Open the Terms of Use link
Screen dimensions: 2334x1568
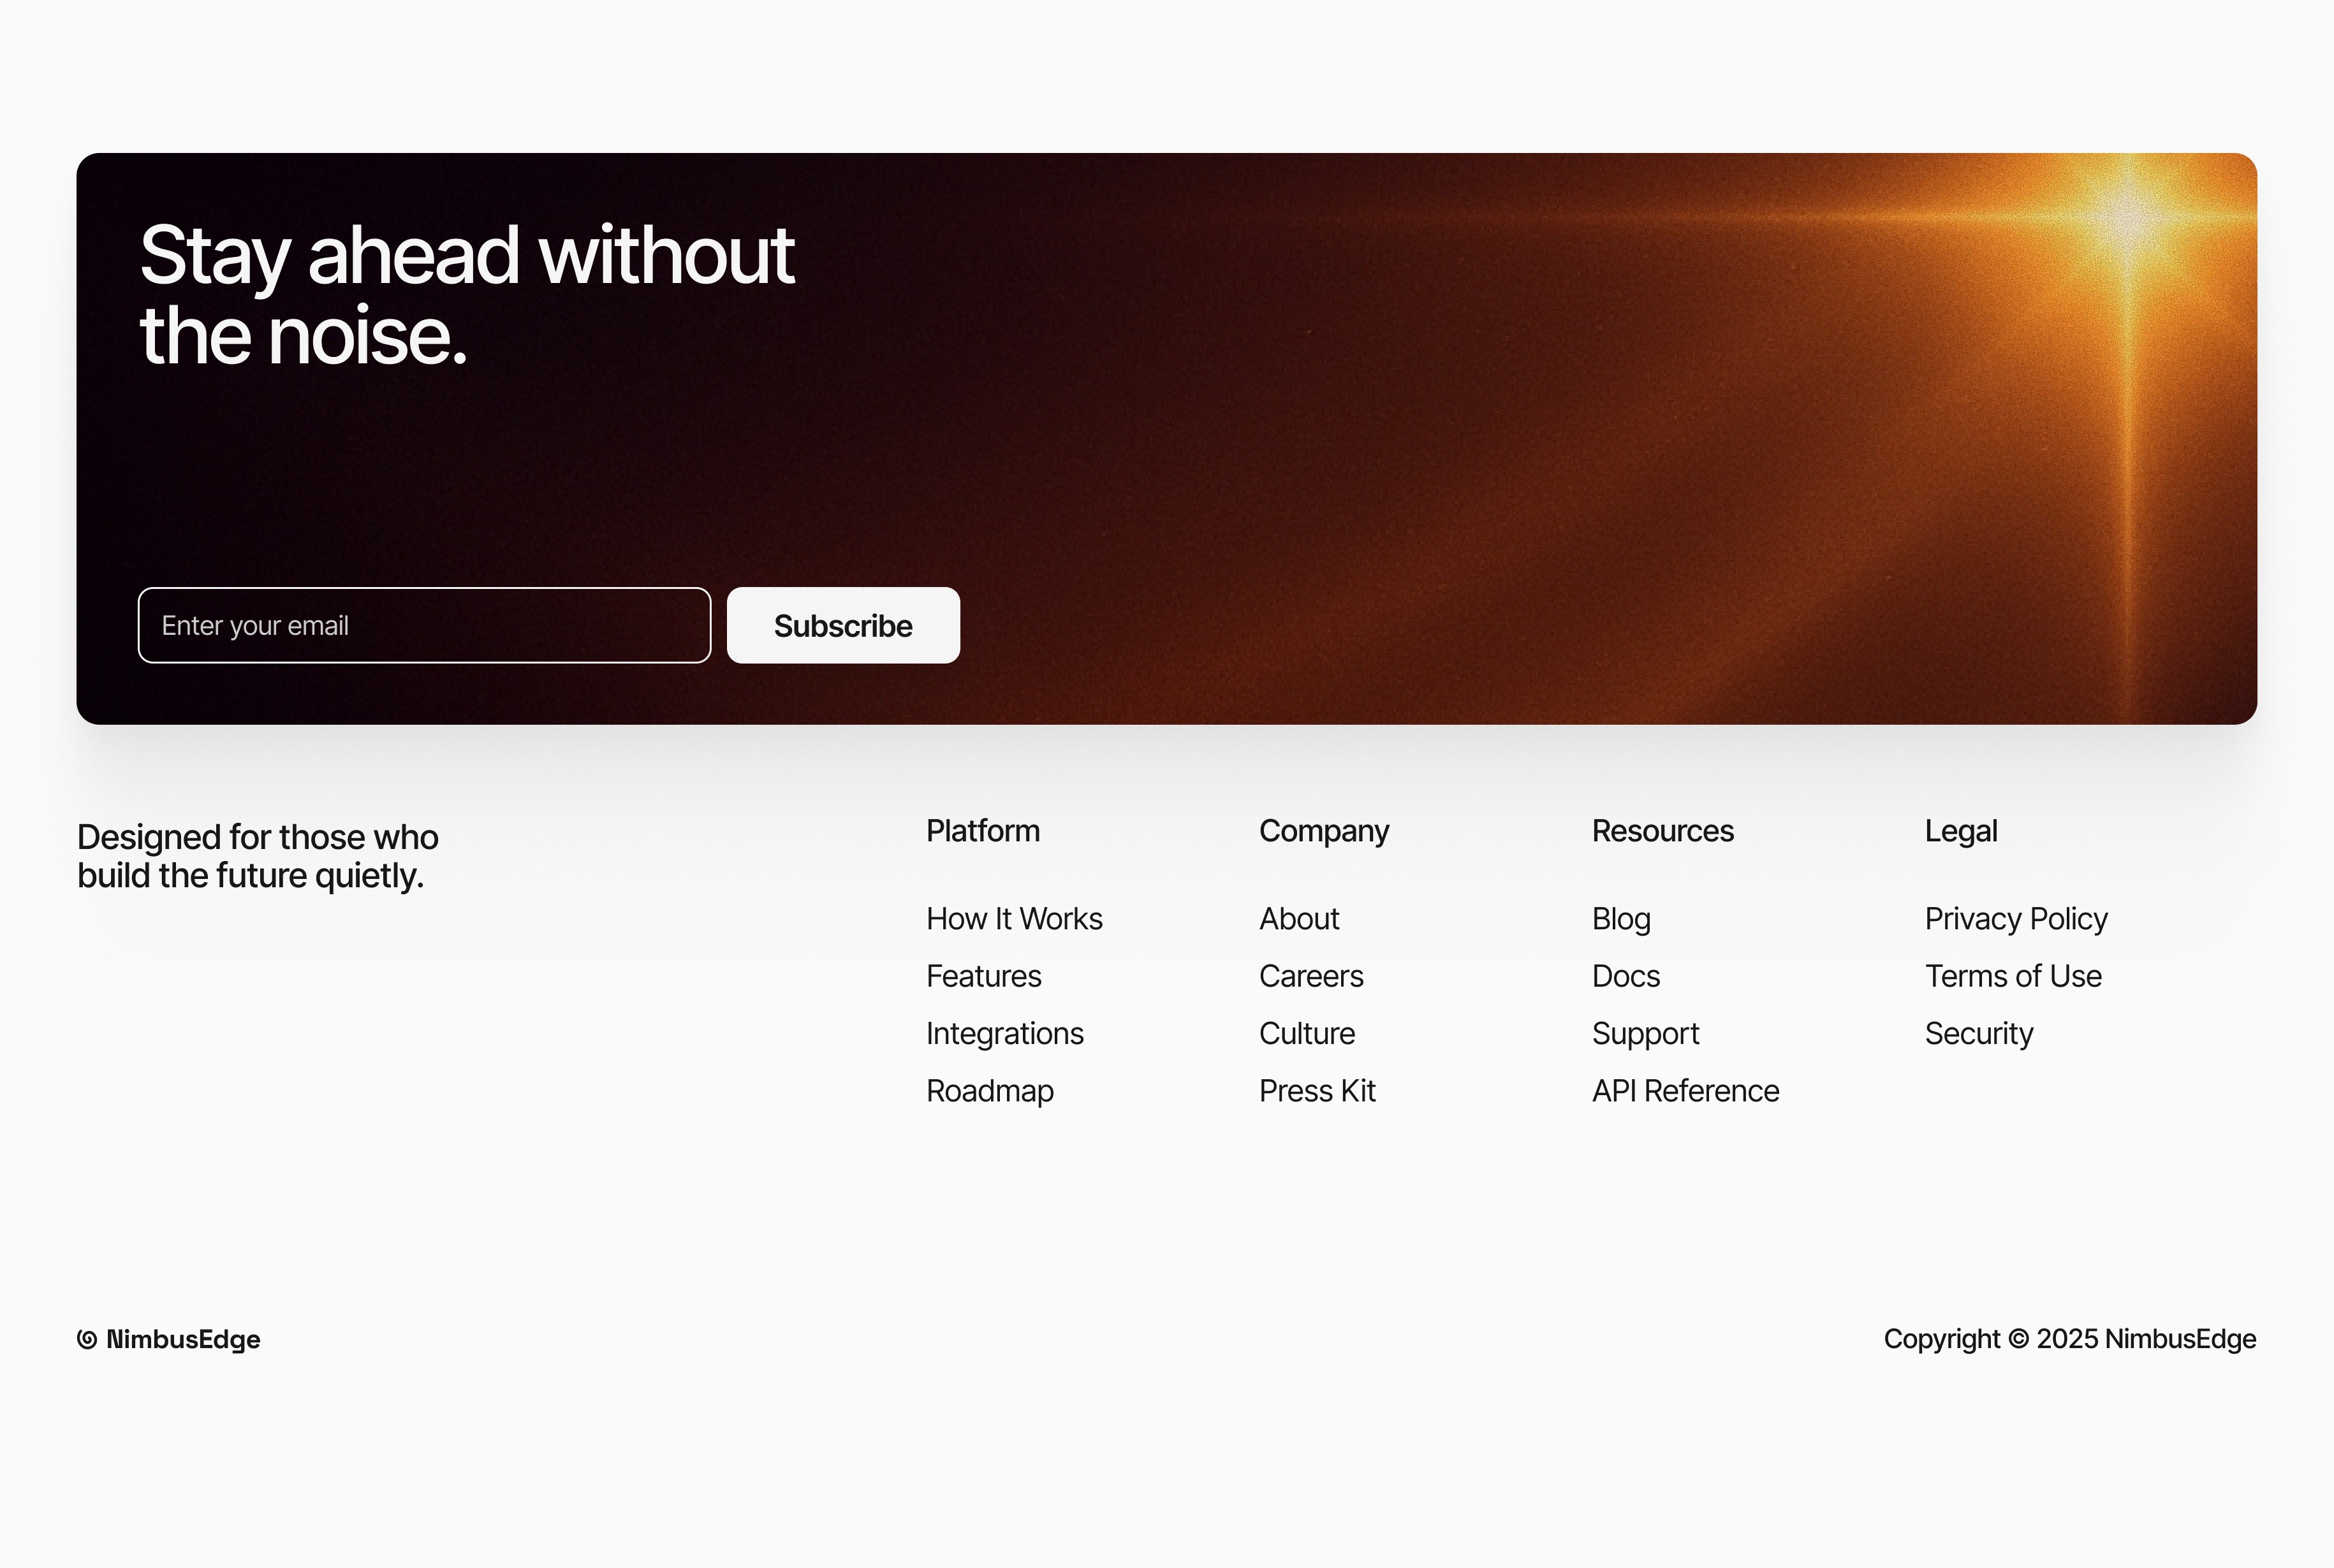[x=2012, y=976]
